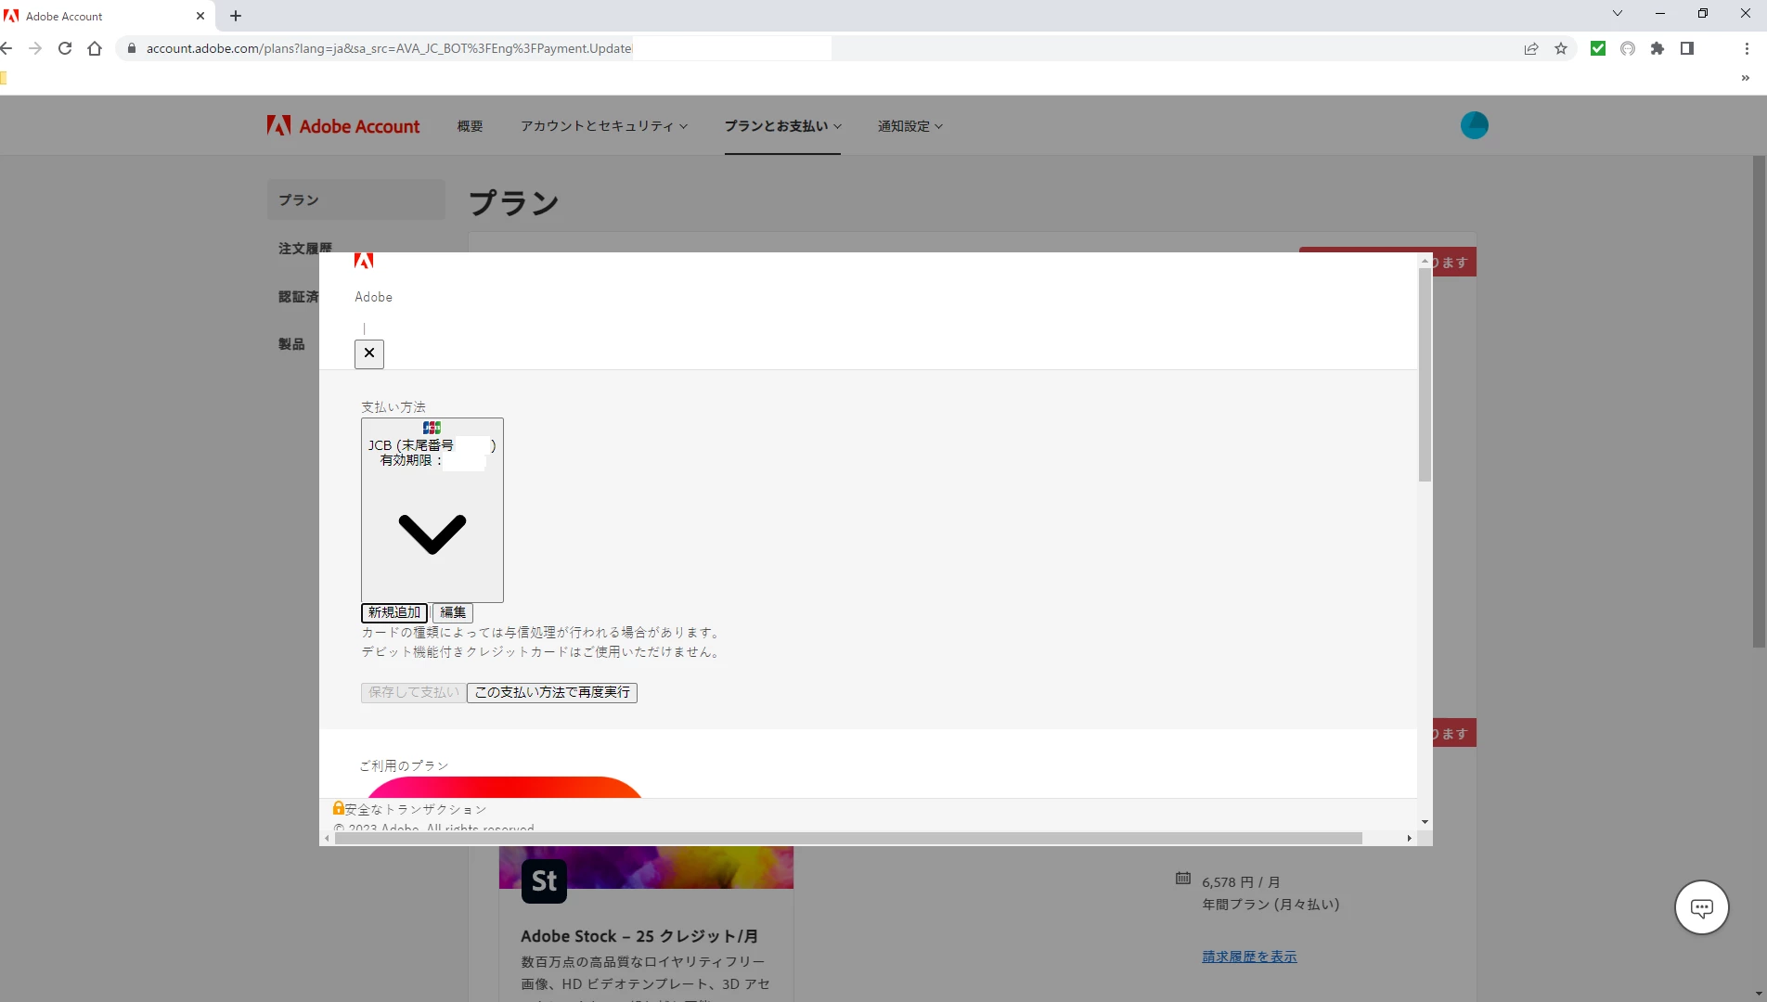Go back in browser
1767x1002 pixels.
tap(7, 48)
